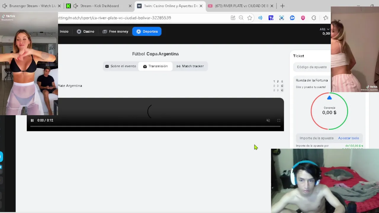The image size is (379, 213).
Task: Click the Código de apuesta field
Action: coord(312,67)
